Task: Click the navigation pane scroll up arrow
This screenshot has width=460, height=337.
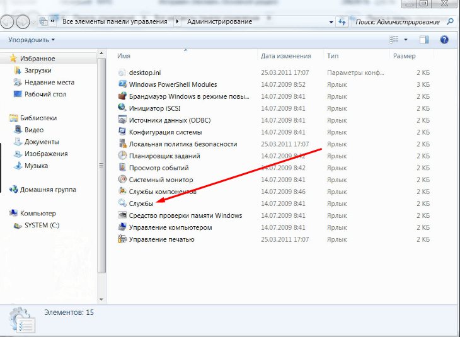Action: tap(101, 54)
